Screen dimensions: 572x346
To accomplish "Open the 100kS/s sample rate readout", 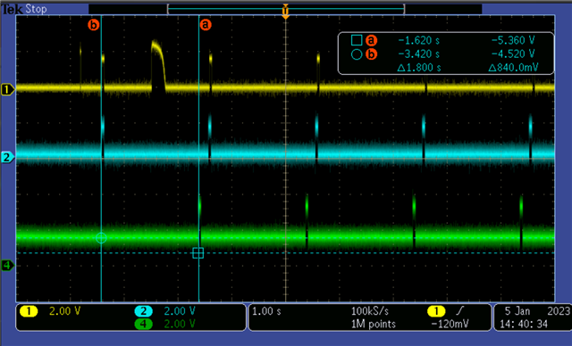I will (370, 311).
